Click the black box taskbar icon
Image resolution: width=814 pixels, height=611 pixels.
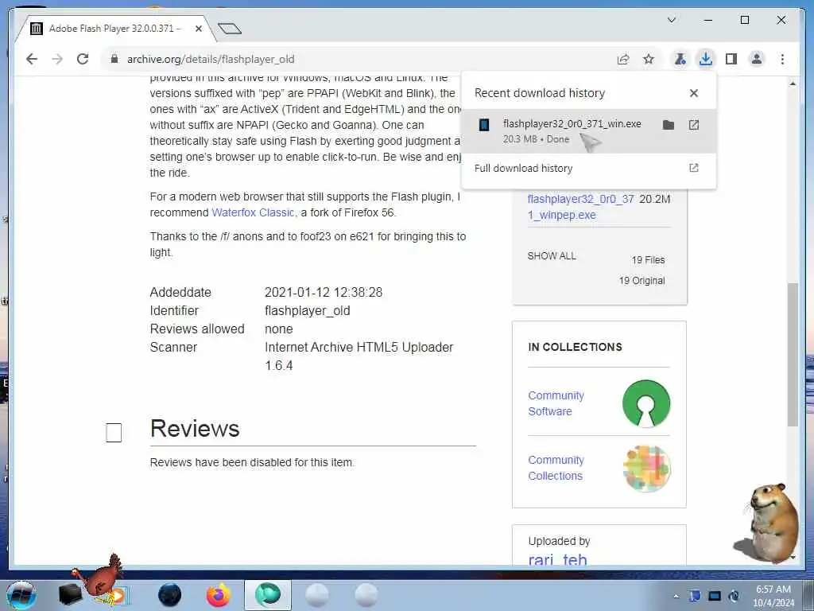tap(70, 595)
